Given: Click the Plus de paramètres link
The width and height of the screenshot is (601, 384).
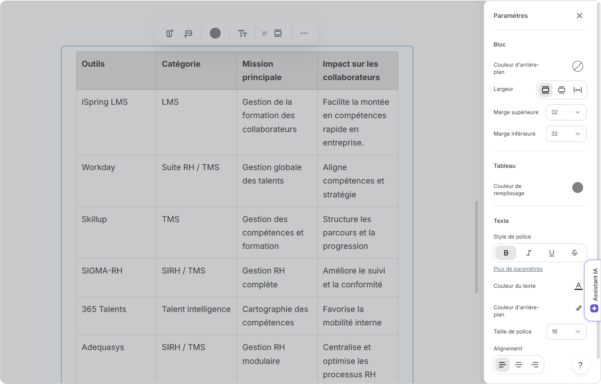Looking at the screenshot, I should [518, 269].
